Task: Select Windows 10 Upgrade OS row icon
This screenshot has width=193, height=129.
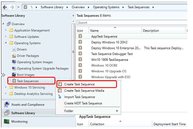Action: coord(80,71)
